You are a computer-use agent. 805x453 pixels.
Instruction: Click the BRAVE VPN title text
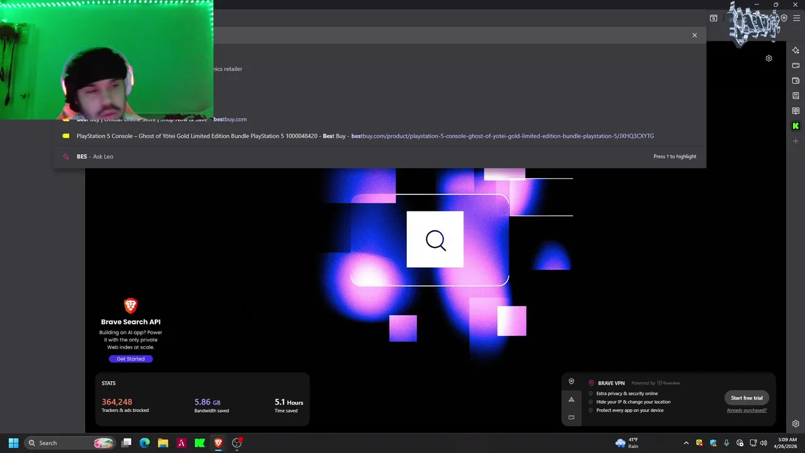[x=611, y=383]
